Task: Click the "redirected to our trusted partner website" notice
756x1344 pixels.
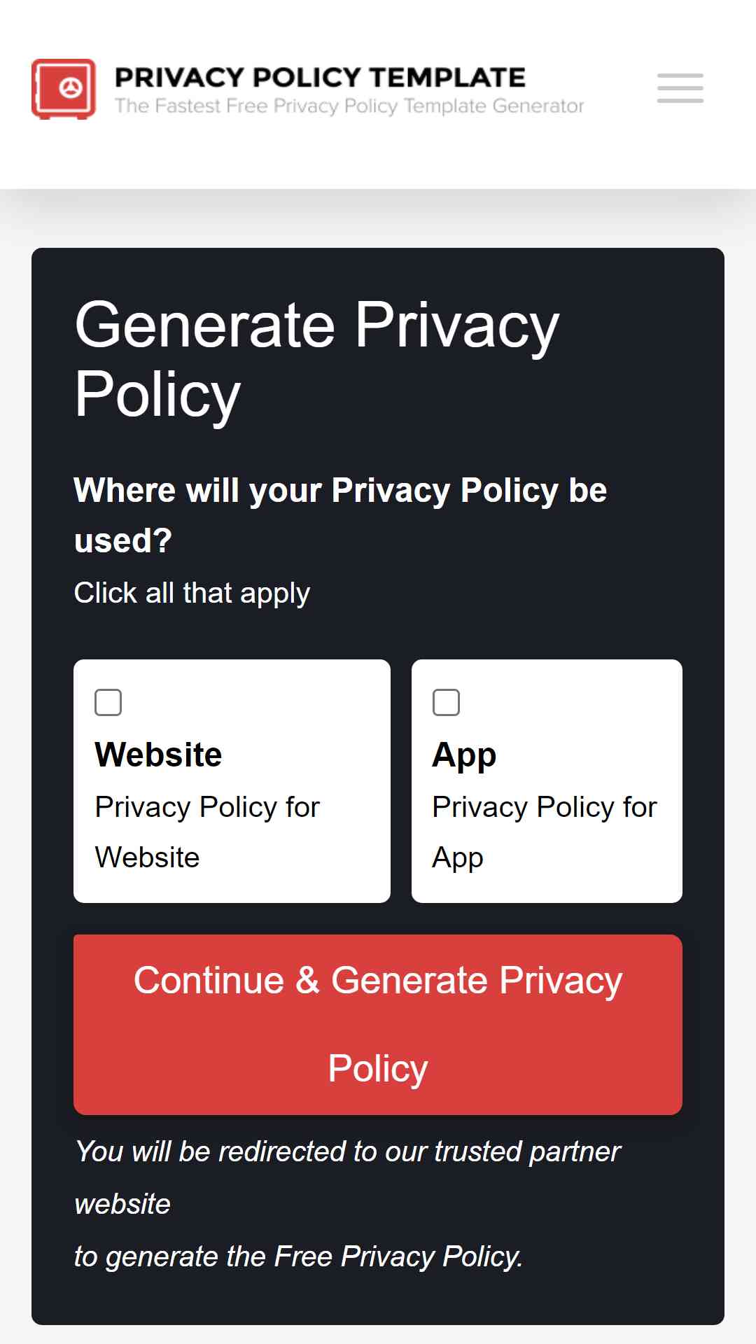Action: 348,1177
